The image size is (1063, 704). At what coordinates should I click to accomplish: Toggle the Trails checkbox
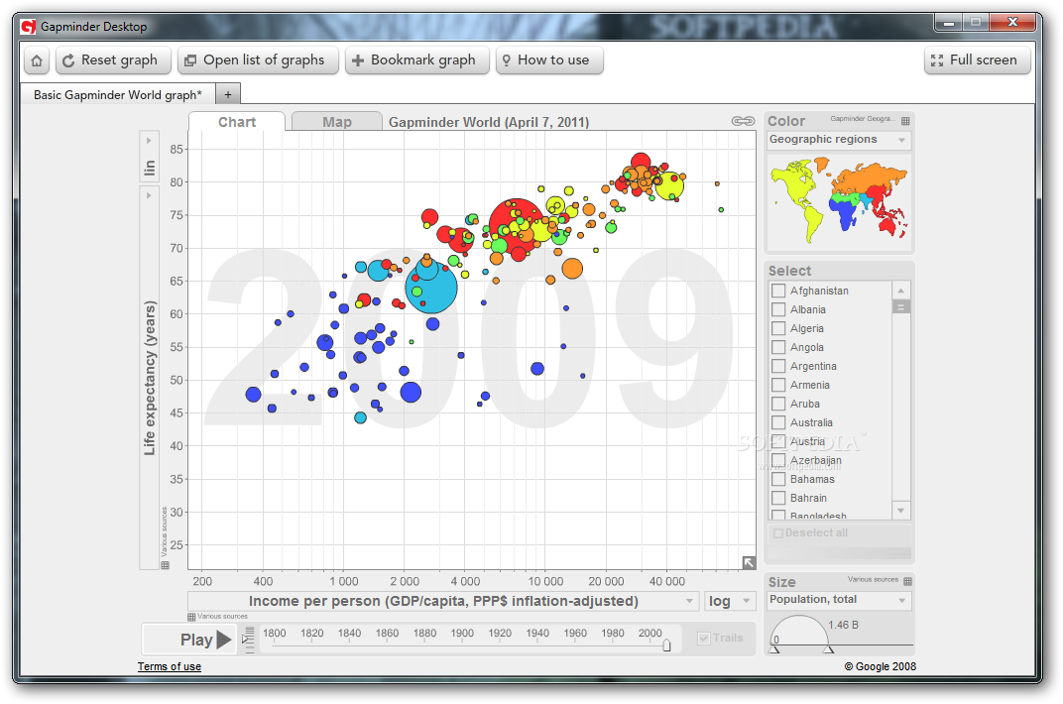pyautogui.click(x=704, y=639)
